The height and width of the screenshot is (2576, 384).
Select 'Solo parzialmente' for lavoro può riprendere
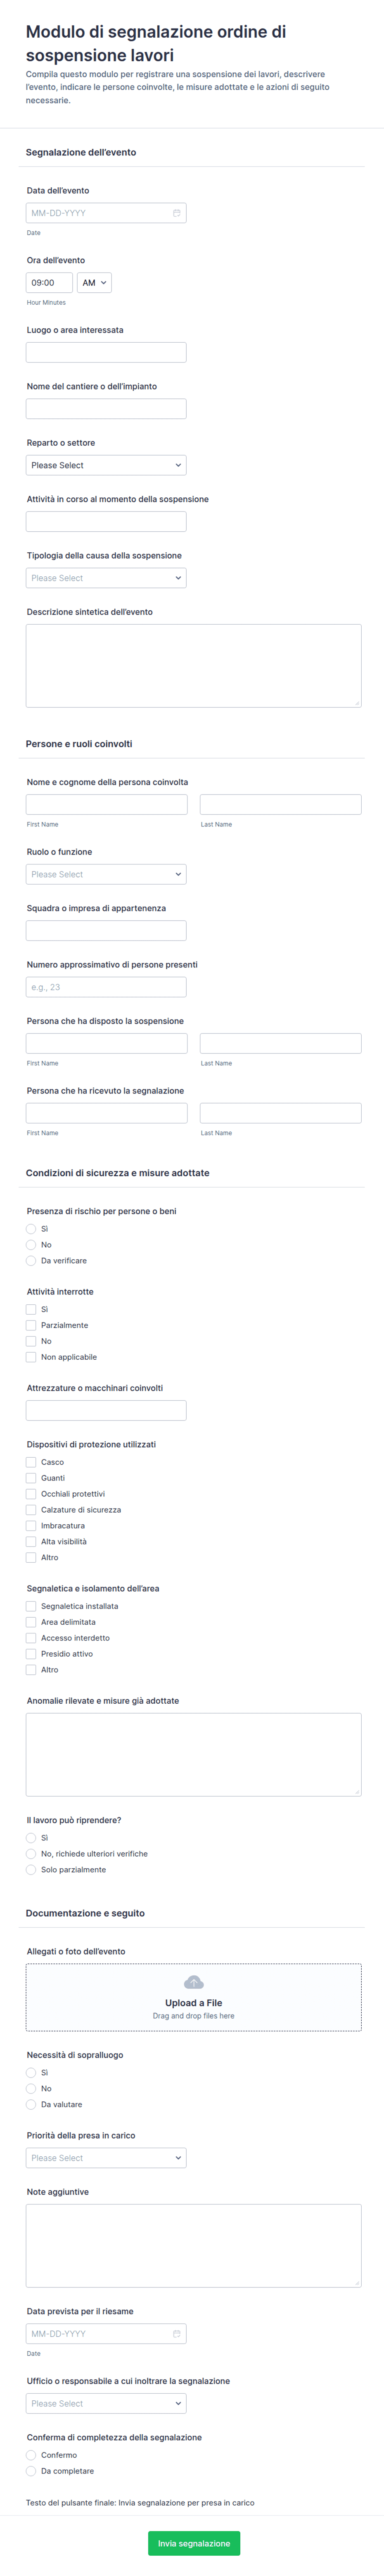coord(31,1870)
